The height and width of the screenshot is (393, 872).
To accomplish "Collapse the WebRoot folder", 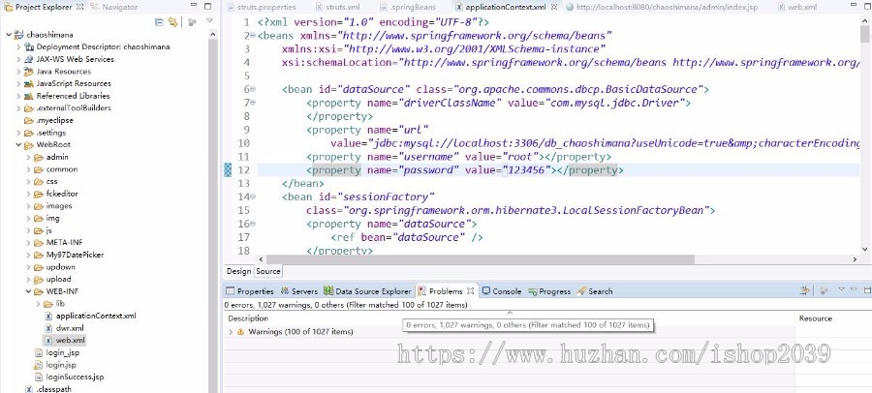I will [x=19, y=144].
